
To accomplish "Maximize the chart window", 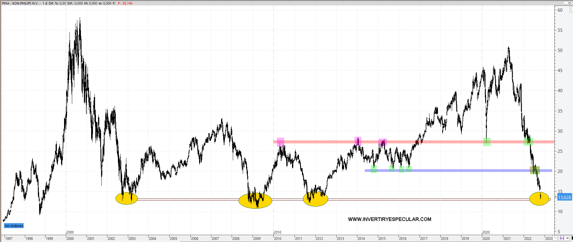I will 569,3.
